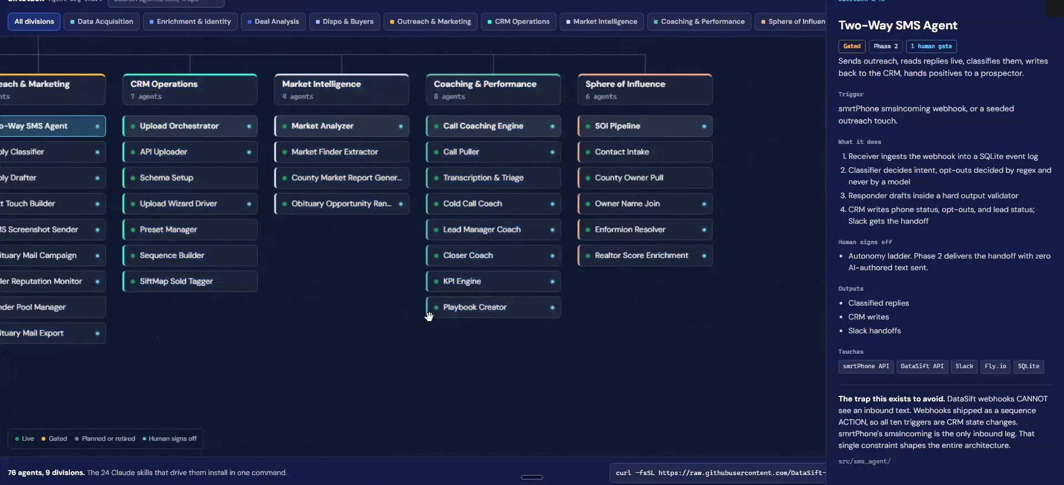This screenshot has width=1064, height=485.
Task: Select SiftMap Sold Tagger agent
Action: coord(190,281)
